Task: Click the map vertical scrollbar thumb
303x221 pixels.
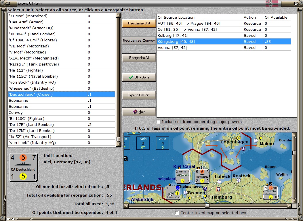Action: [294, 153]
